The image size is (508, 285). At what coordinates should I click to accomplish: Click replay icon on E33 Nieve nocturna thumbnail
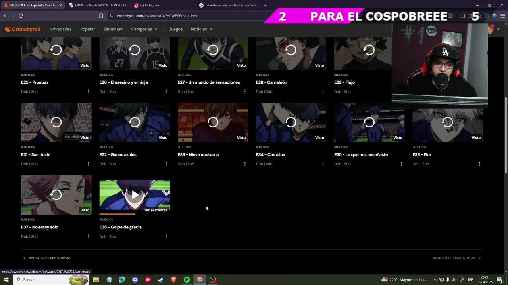(213, 122)
